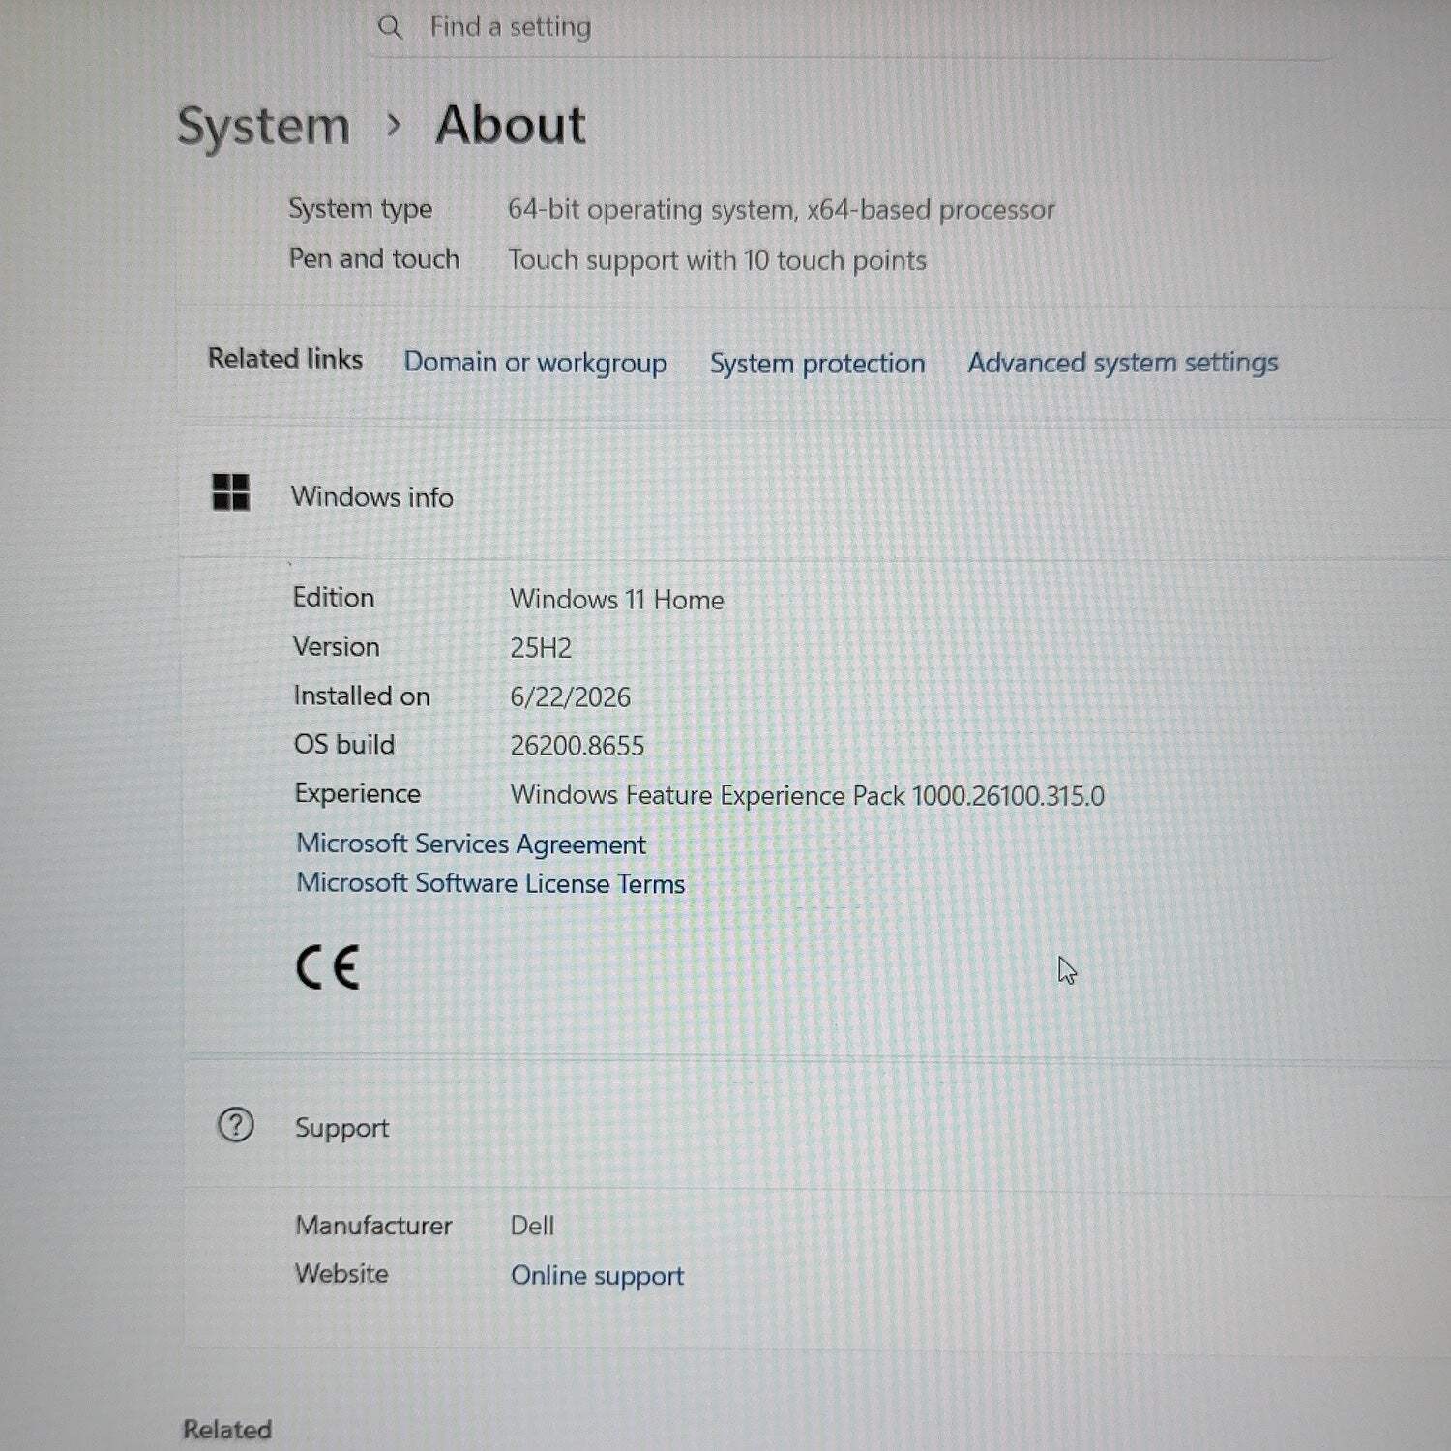Viewport: 1451px width, 1451px height.
Task: Click the System type label
Action: tap(360, 209)
